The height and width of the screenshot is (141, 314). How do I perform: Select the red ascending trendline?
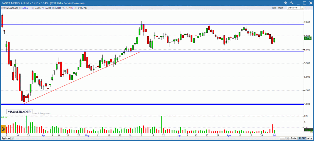tap(82, 78)
